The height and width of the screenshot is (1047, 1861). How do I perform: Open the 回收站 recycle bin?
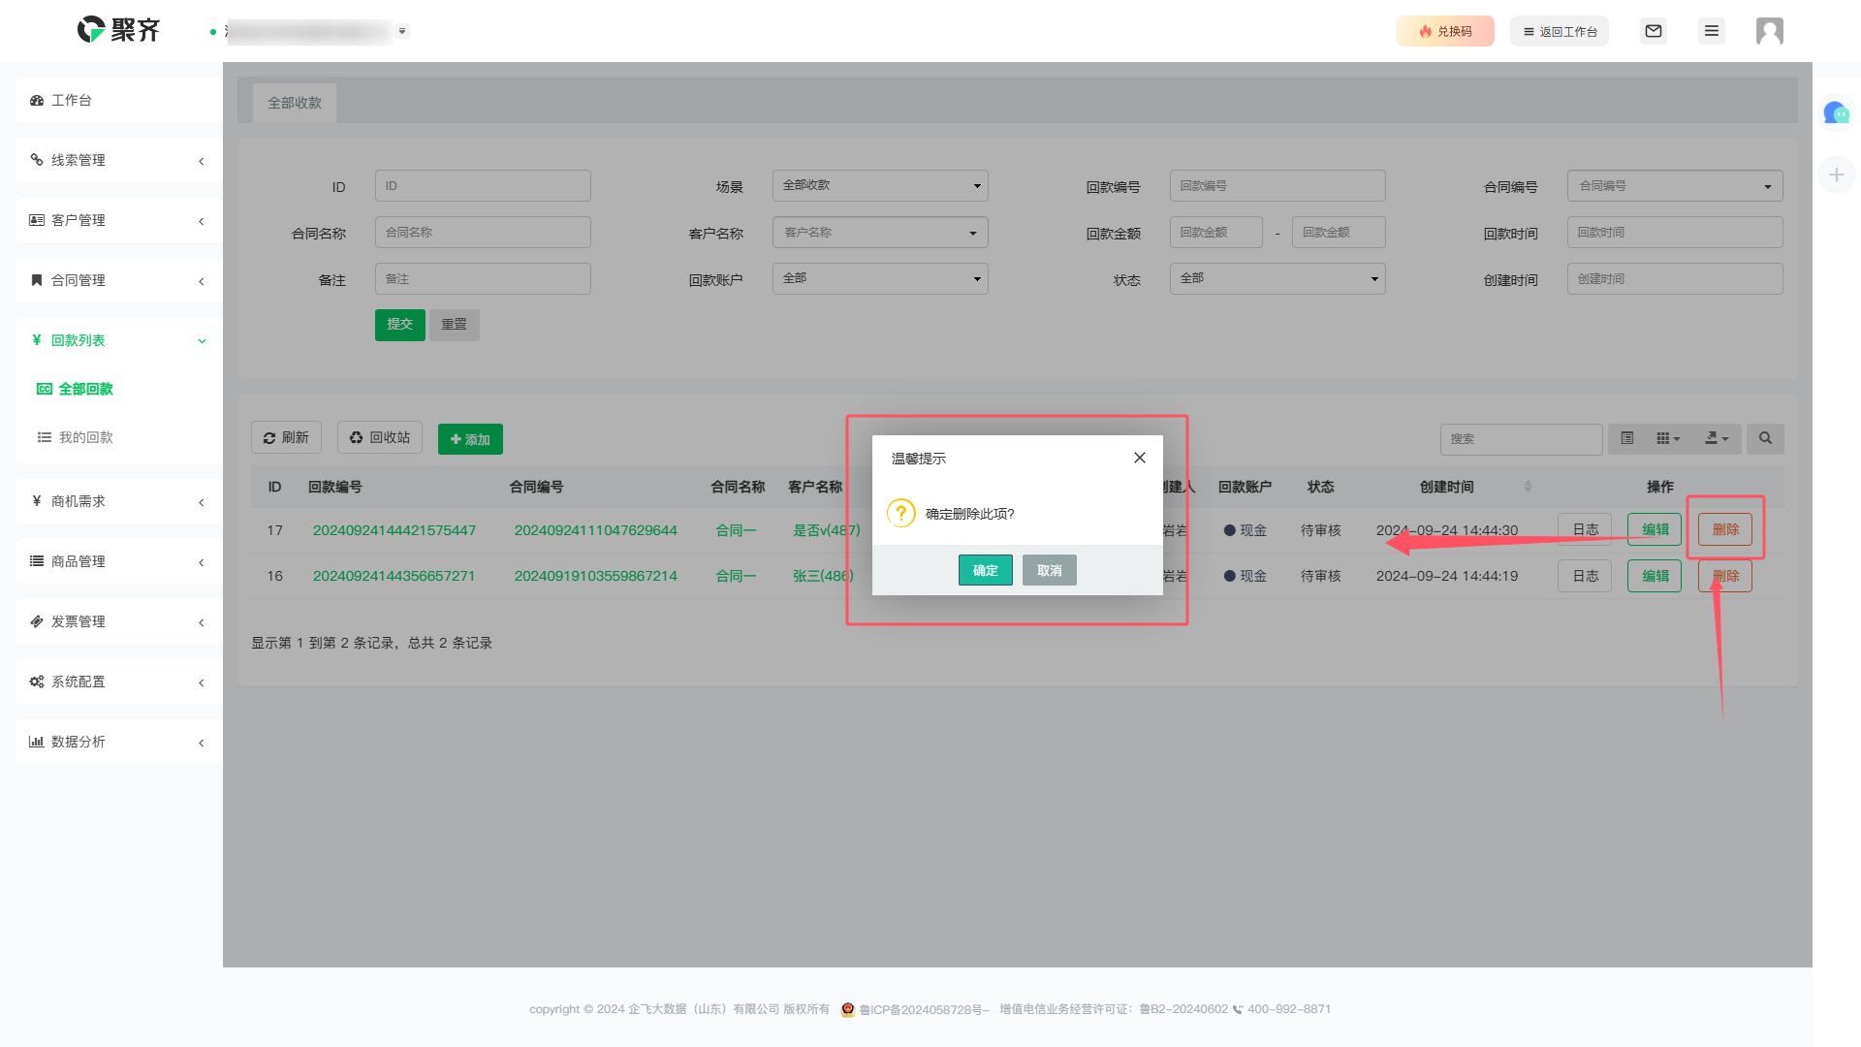pos(380,437)
